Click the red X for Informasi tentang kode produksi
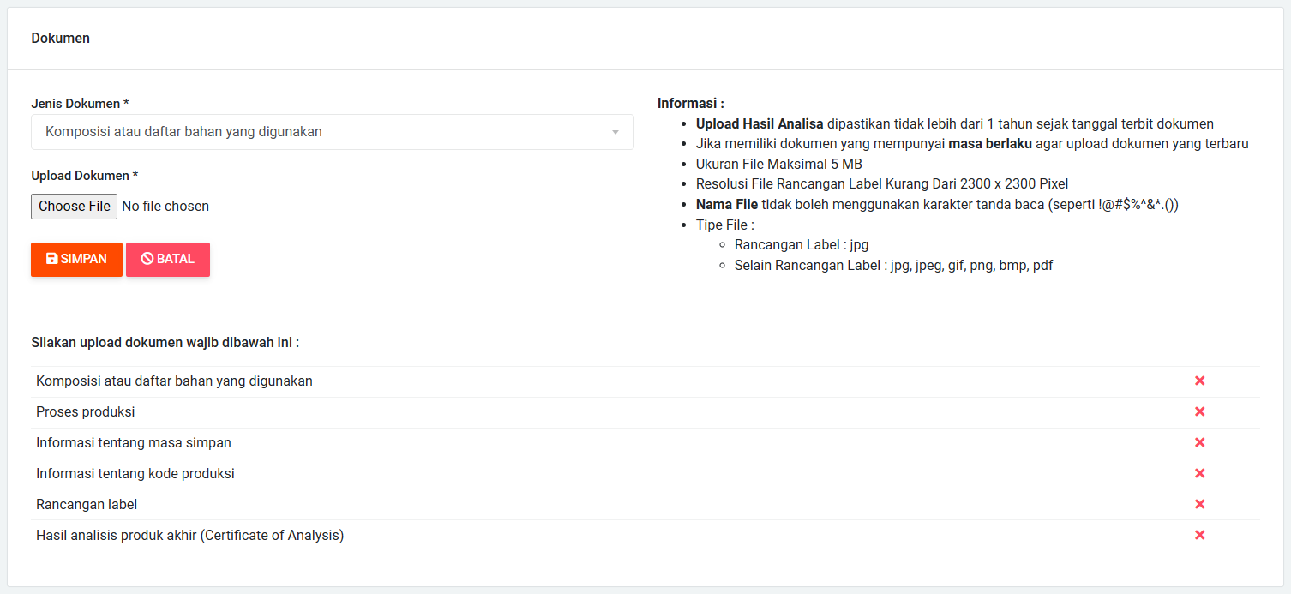This screenshot has height=594, width=1291. [1199, 473]
